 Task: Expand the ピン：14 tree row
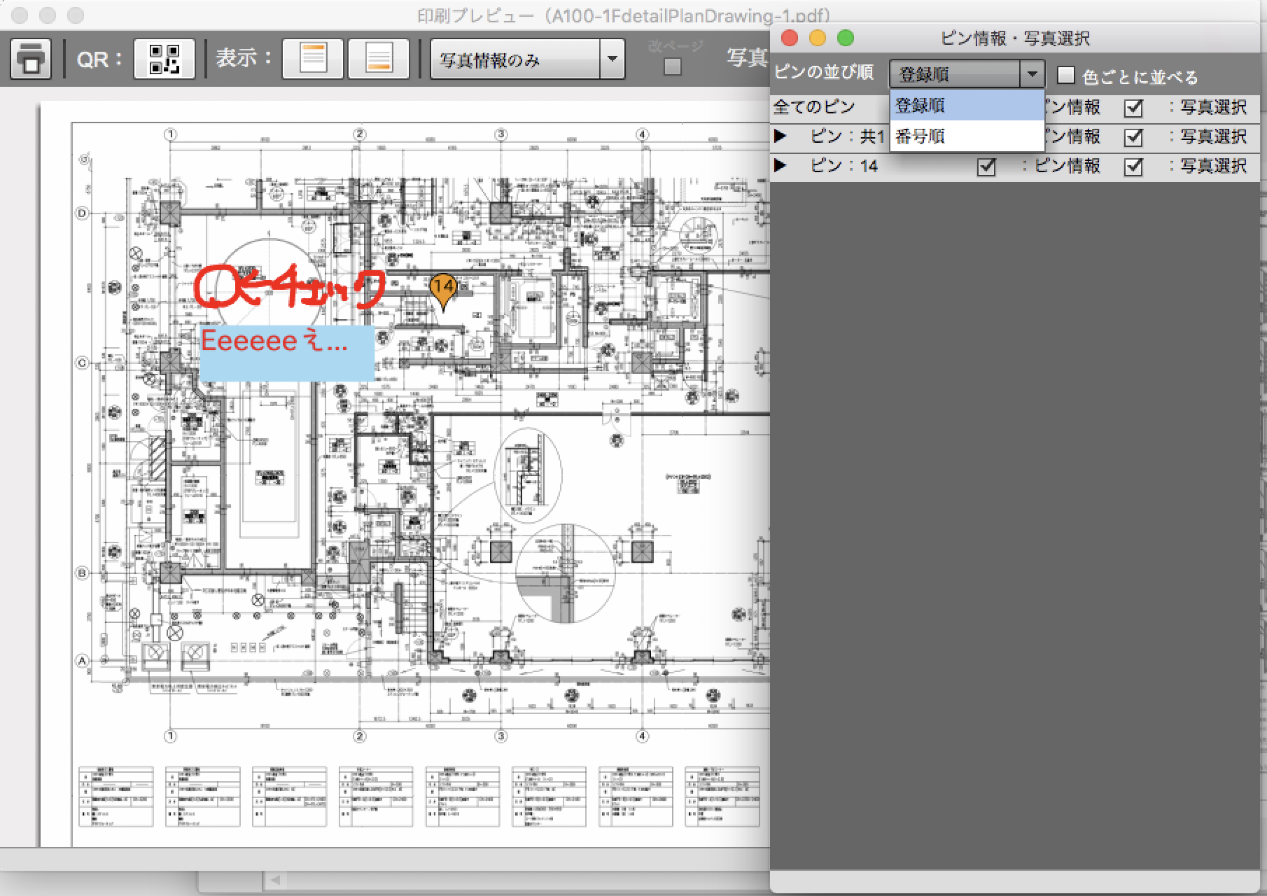780,166
